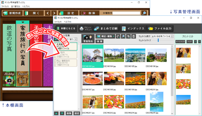
Task: Click クリア button in print list panel
Action: pos(189,42)
